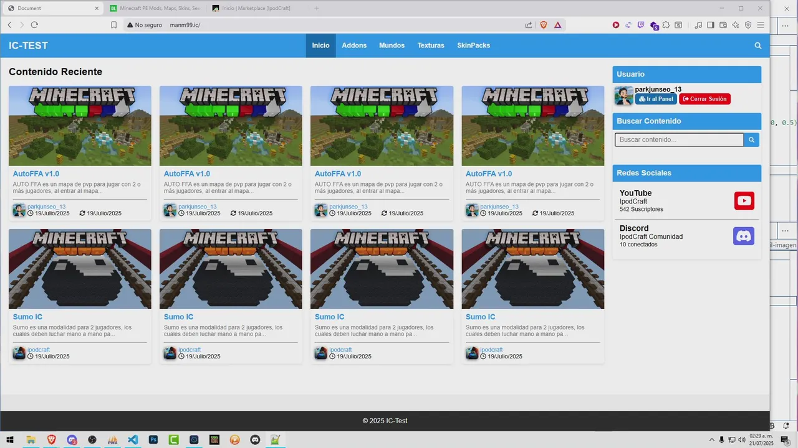Click the address bar URL manm99.ic/
The image size is (798, 448).
[185, 25]
